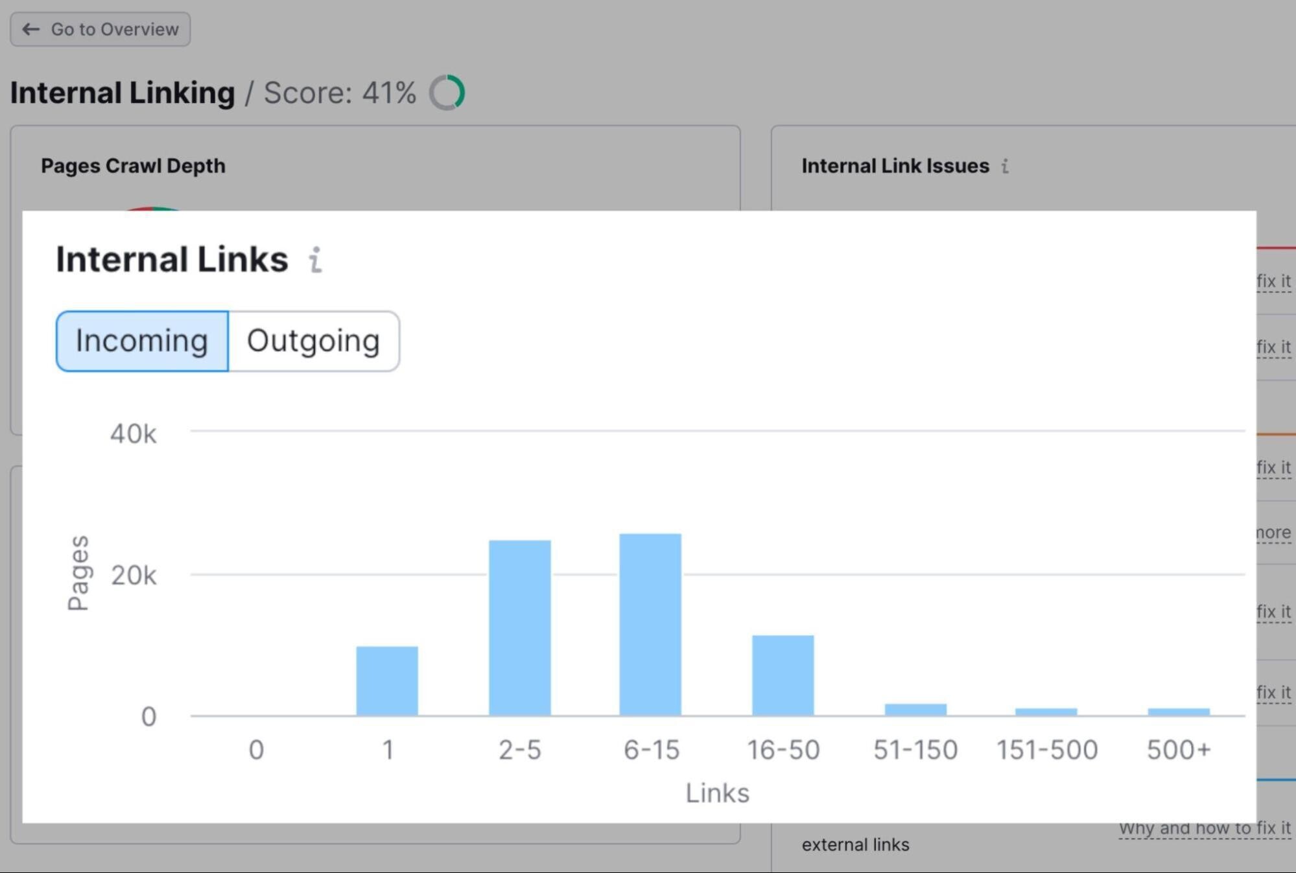
Task: Click the first fix it link on the right
Action: coord(1274,281)
